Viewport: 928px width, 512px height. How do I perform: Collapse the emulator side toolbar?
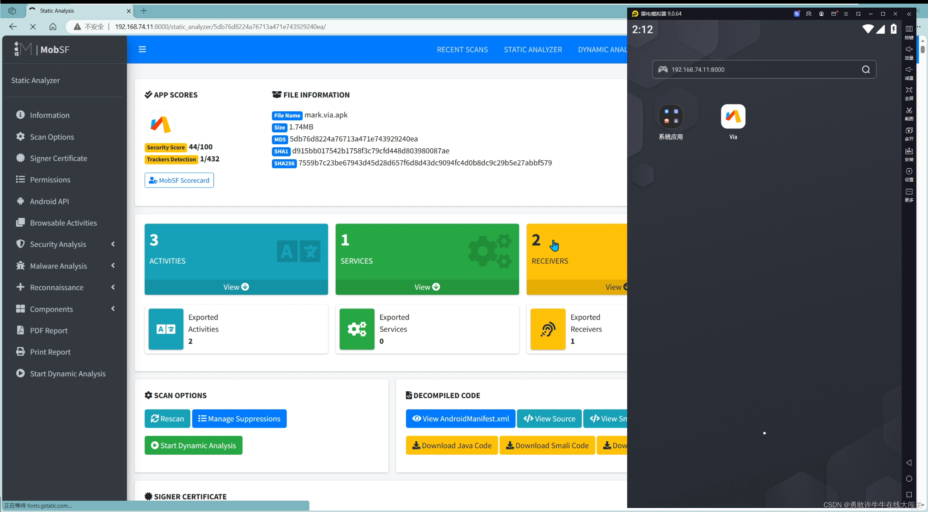909,14
